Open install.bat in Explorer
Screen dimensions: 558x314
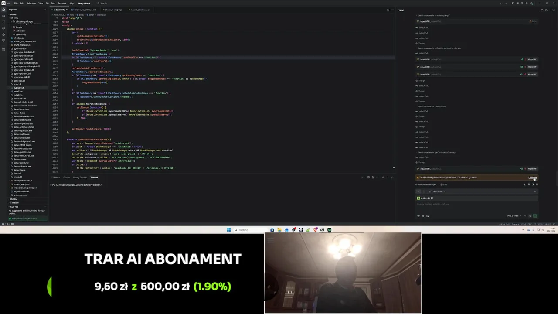[x=18, y=91]
